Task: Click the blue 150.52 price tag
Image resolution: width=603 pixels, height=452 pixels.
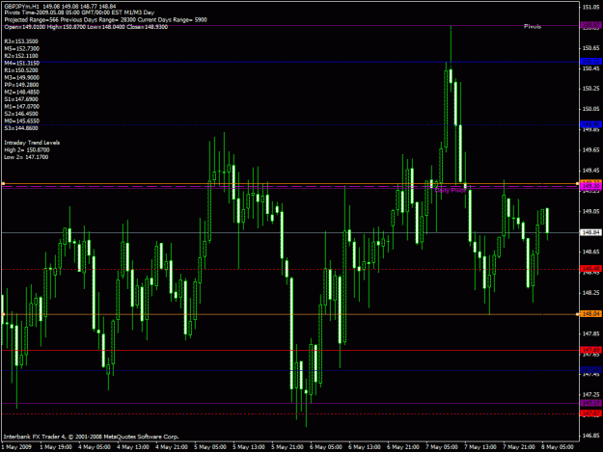Action: [x=590, y=62]
